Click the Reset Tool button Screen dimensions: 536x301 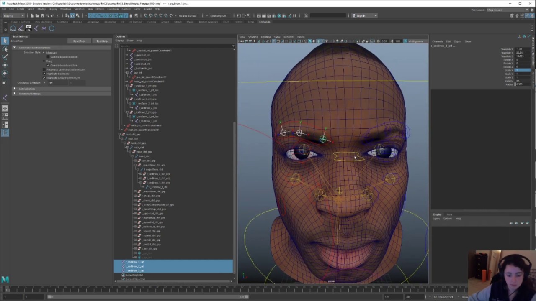pos(79,41)
